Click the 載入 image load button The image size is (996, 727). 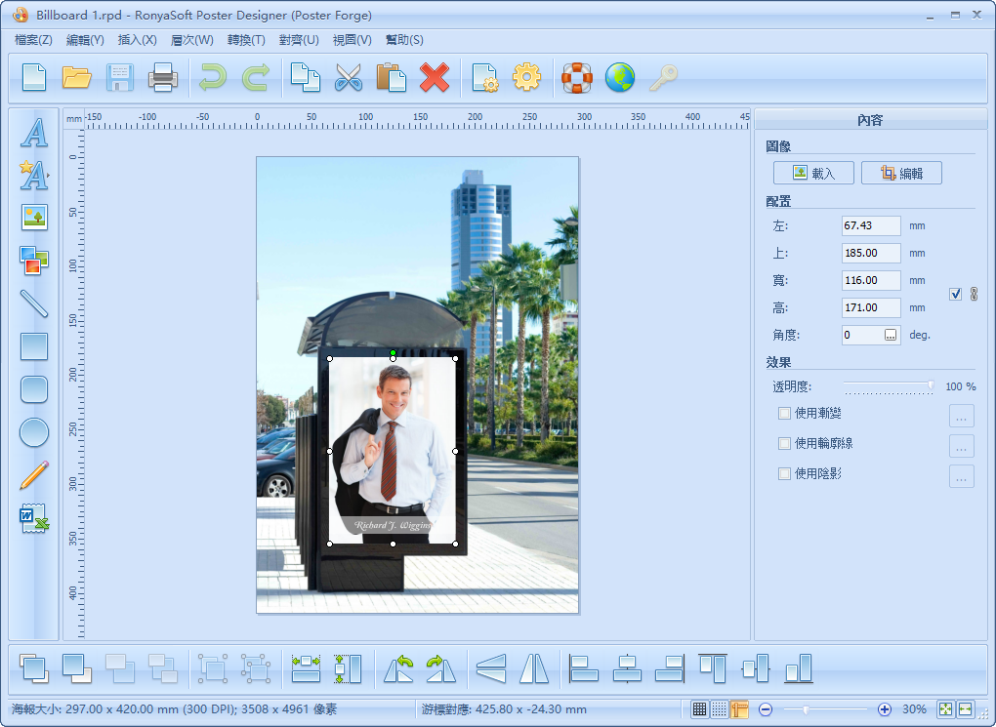click(x=813, y=173)
